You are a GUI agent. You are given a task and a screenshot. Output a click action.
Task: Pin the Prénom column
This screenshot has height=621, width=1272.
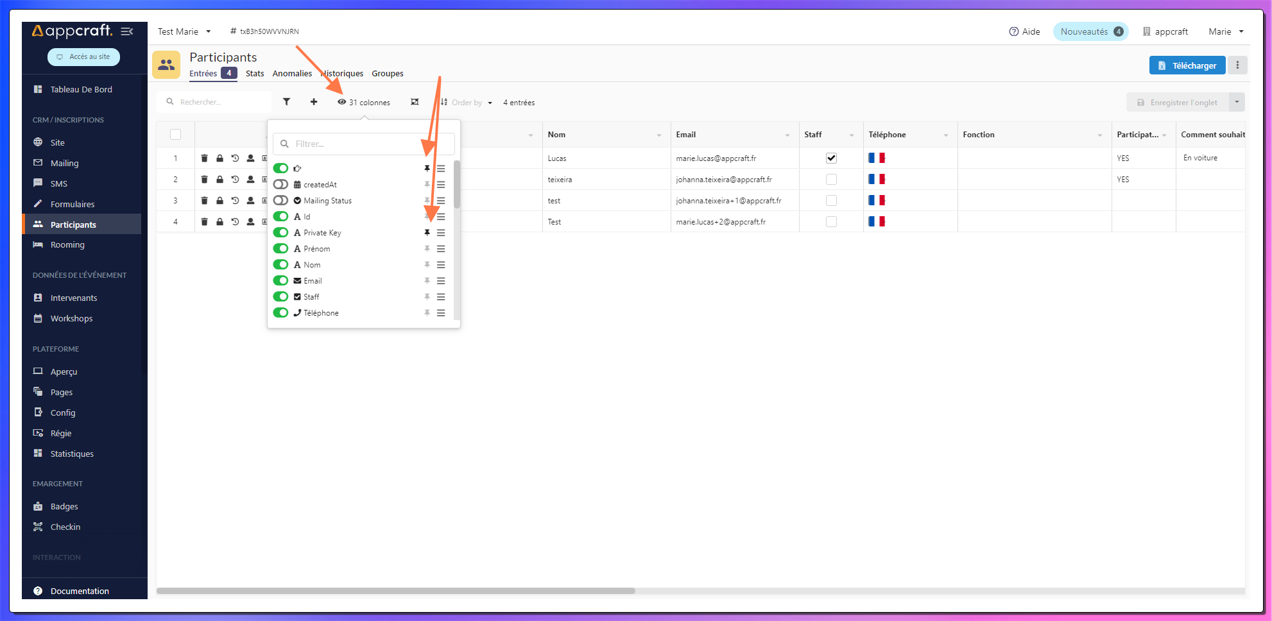tap(427, 249)
